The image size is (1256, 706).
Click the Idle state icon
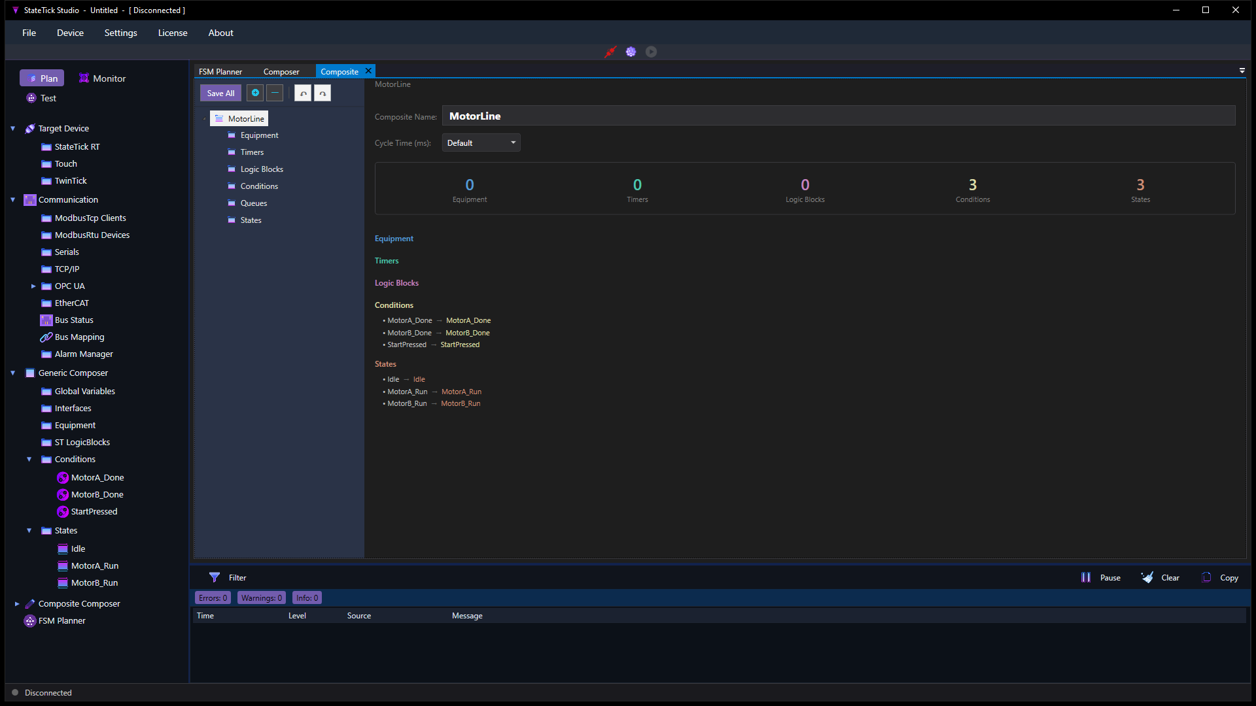click(x=63, y=549)
